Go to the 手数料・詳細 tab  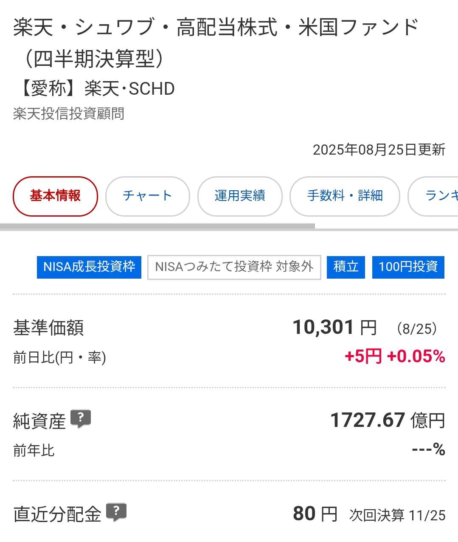(345, 196)
